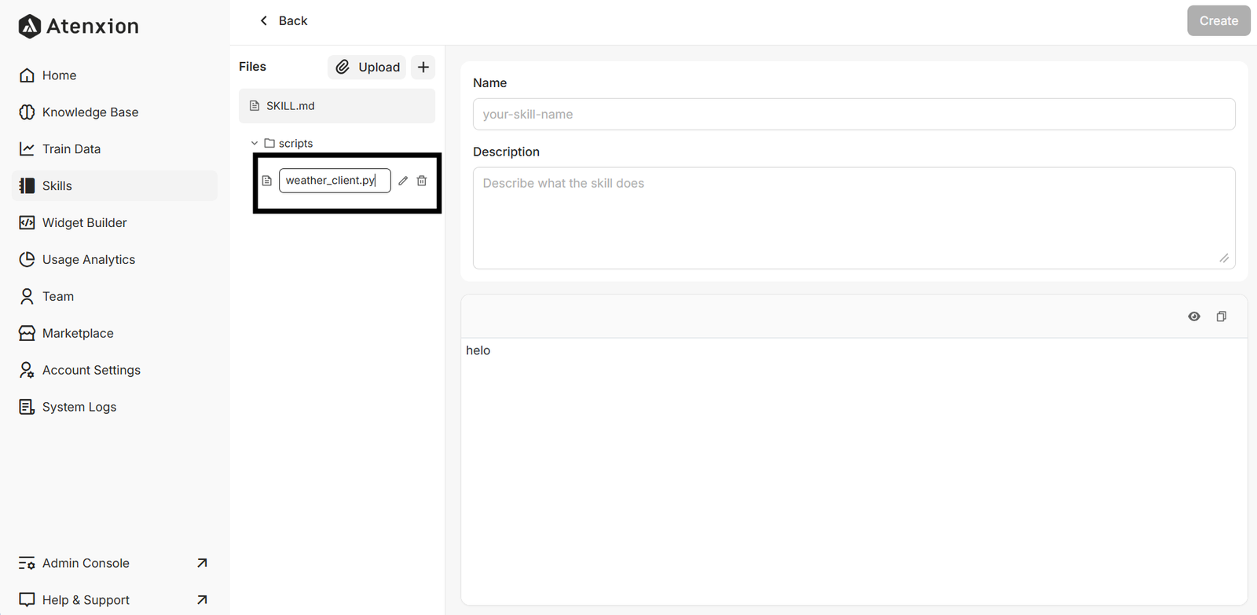The height and width of the screenshot is (615, 1257).
Task: Click the paperclip icon on Upload
Action: click(343, 68)
